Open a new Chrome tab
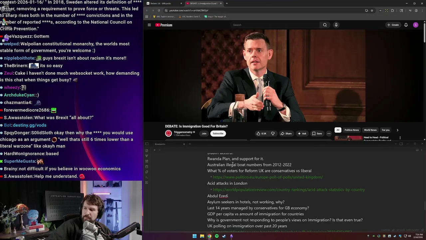Screen dimensions: 426x240 pyautogui.click(x=227, y=3)
